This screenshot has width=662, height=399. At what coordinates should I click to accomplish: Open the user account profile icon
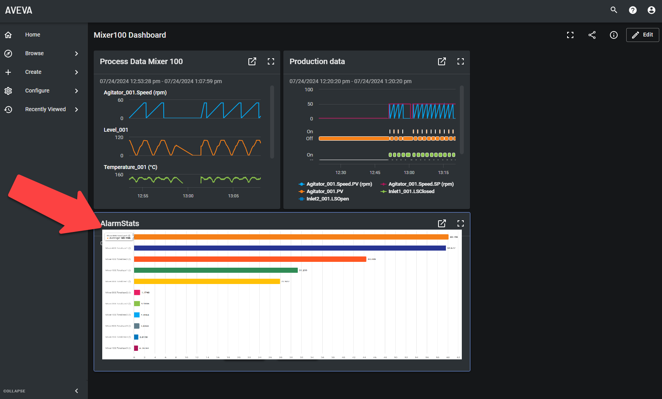pyautogui.click(x=652, y=10)
